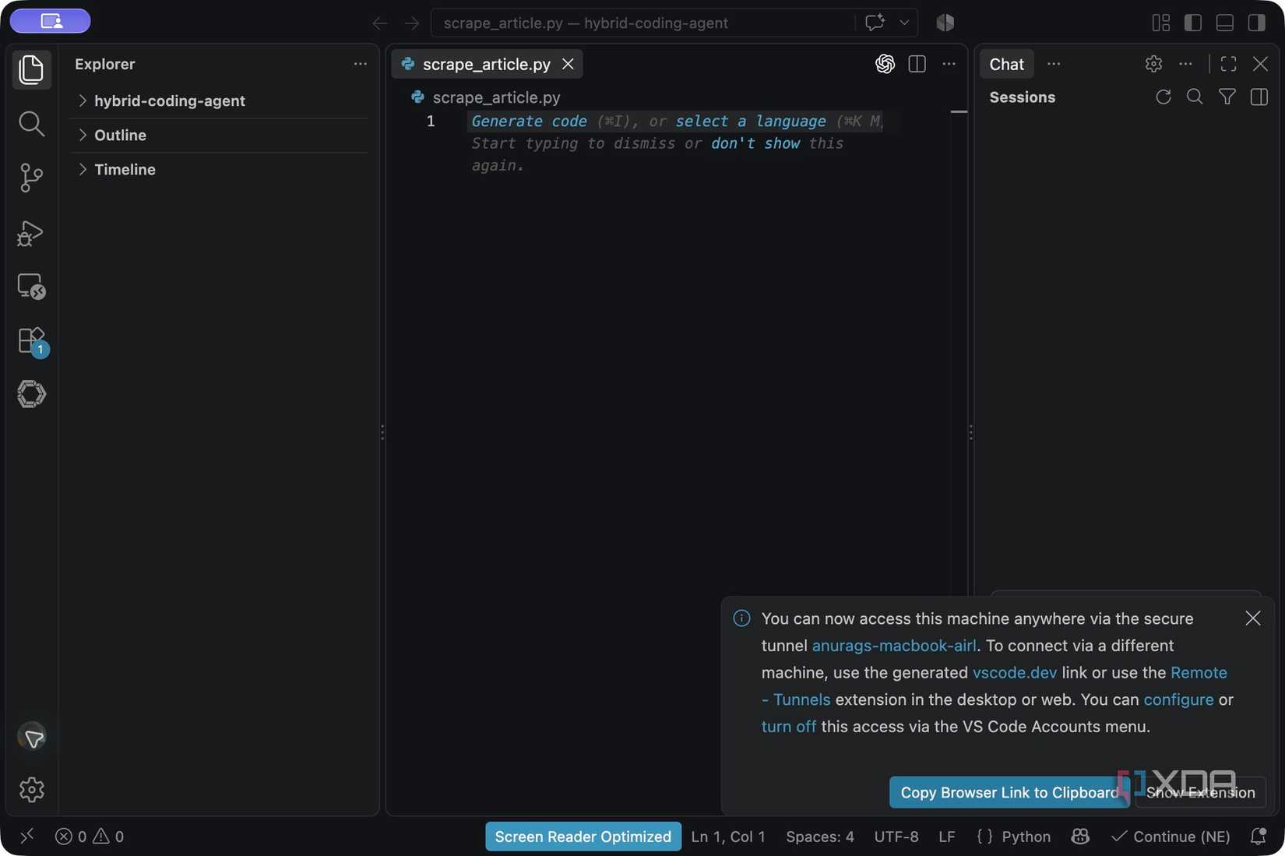Click the Generate code link
Image resolution: width=1285 pixels, height=856 pixels.
529,121
